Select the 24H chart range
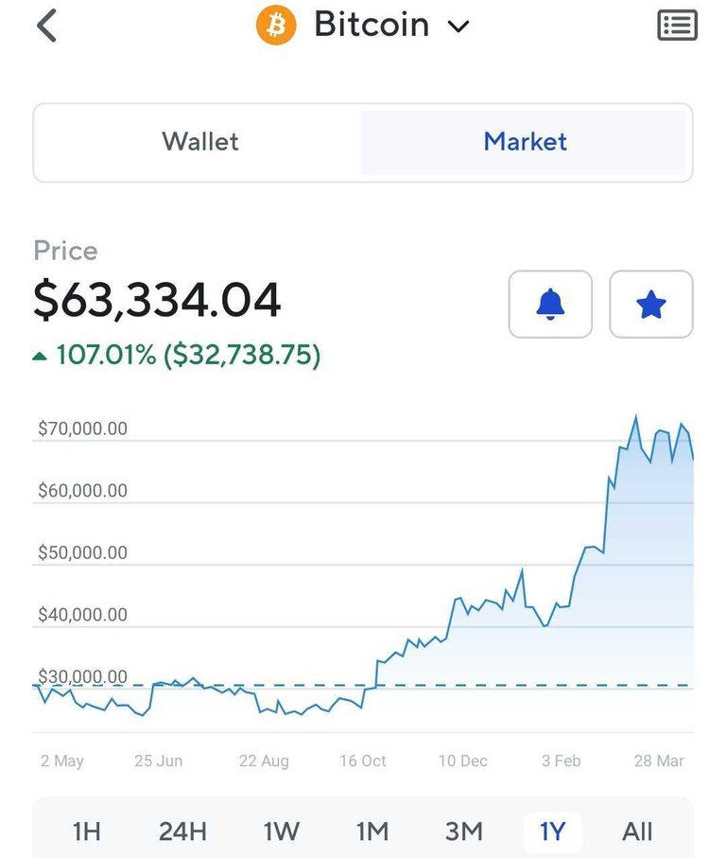The height and width of the screenshot is (858, 726). (x=182, y=832)
